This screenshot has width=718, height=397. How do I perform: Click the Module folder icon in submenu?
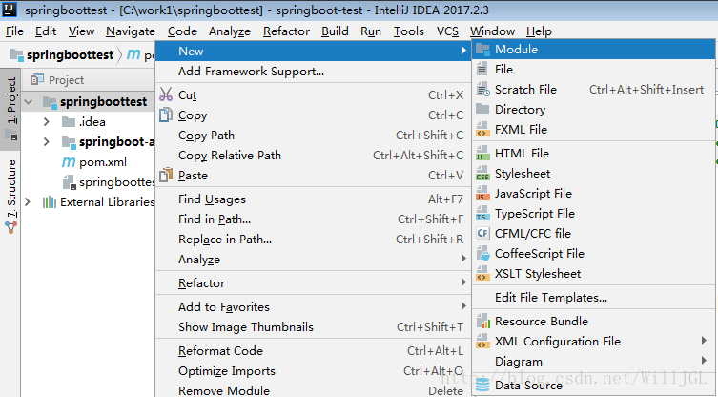pos(482,50)
